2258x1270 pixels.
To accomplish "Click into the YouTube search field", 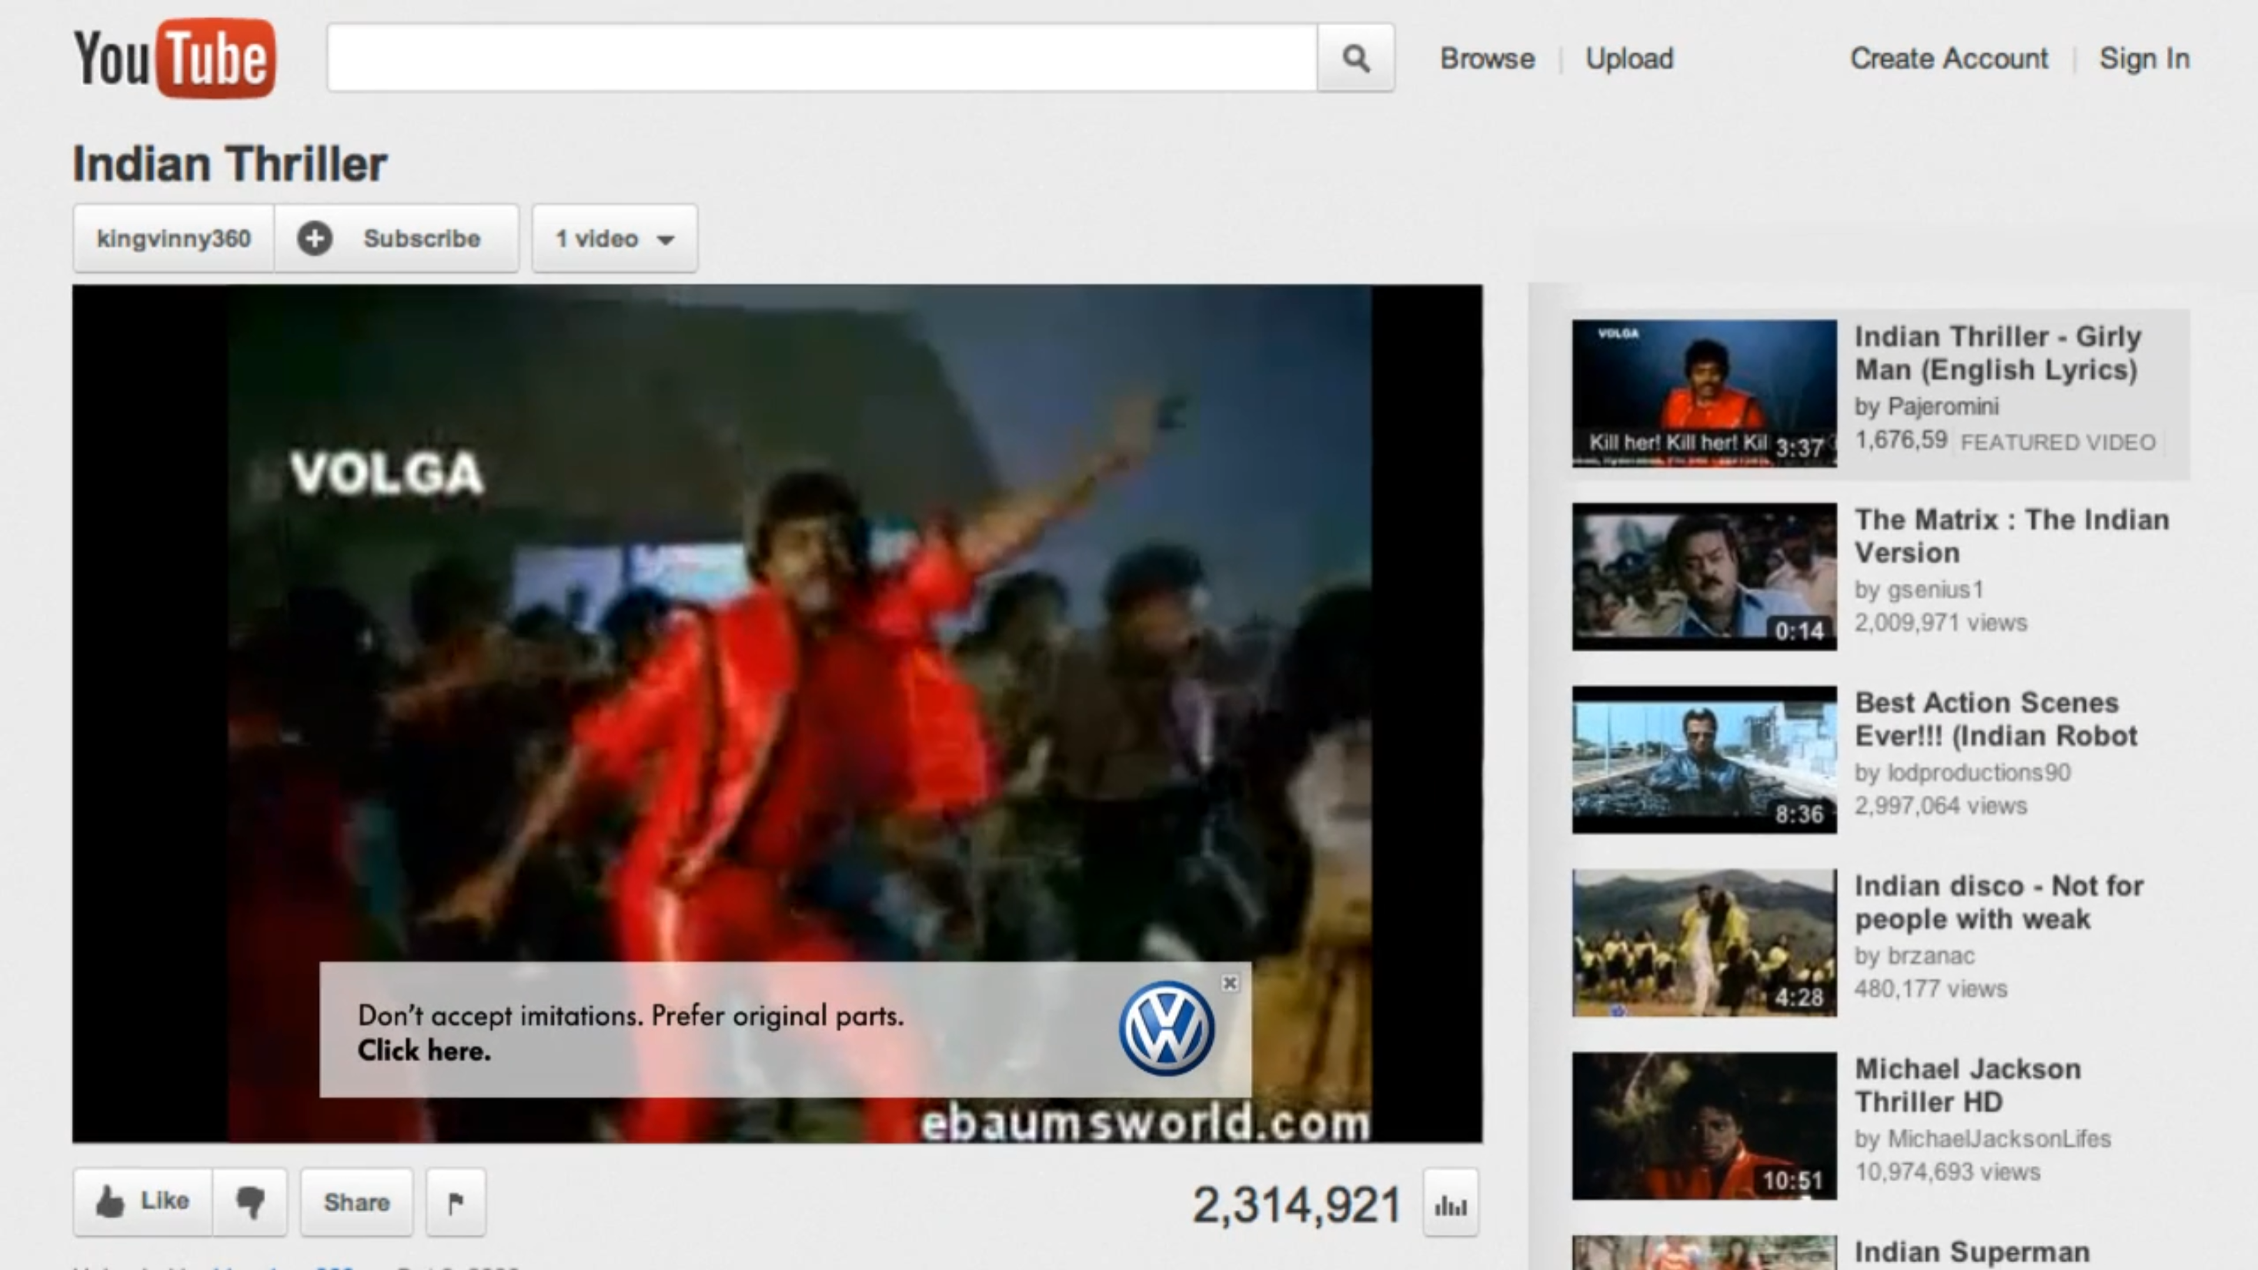I will pos(821,58).
